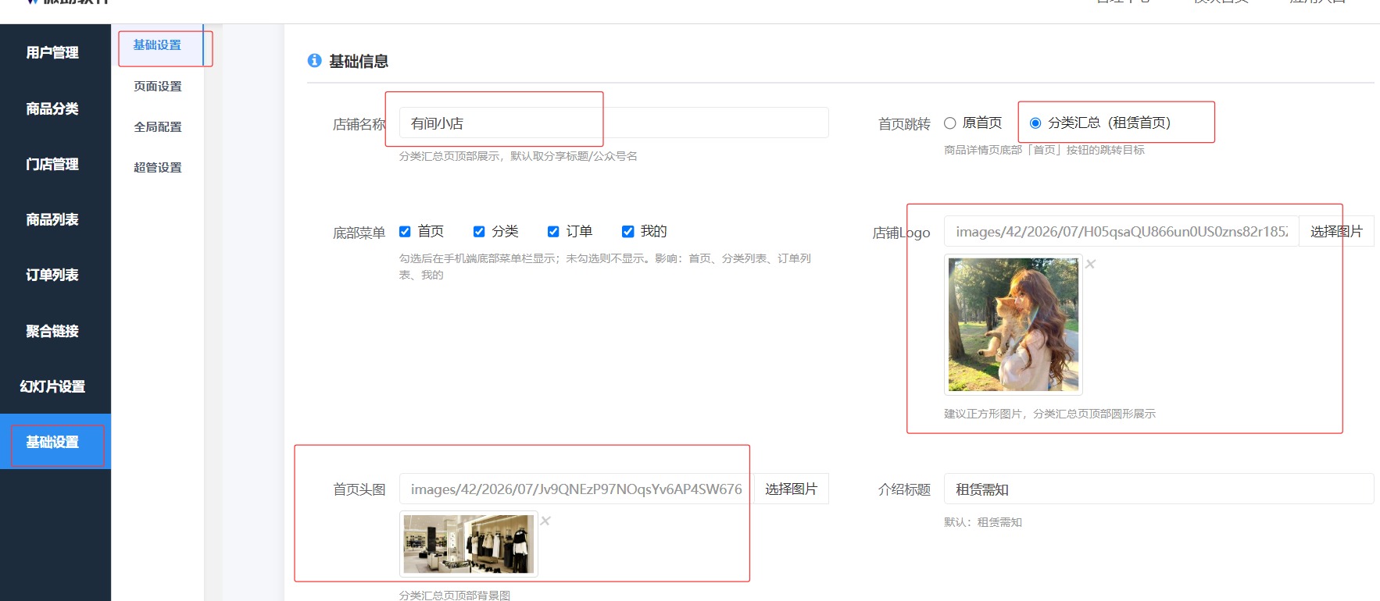Screen dimensions: 1380x601
Task: Disable the 我的 bottom menu checkbox
Action: pyautogui.click(x=627, y=231)
